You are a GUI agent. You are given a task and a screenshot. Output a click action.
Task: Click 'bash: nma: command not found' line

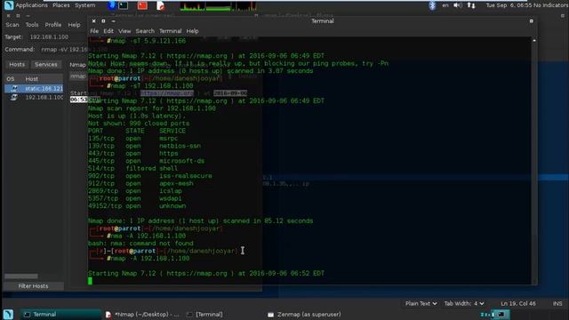[140, 244]
